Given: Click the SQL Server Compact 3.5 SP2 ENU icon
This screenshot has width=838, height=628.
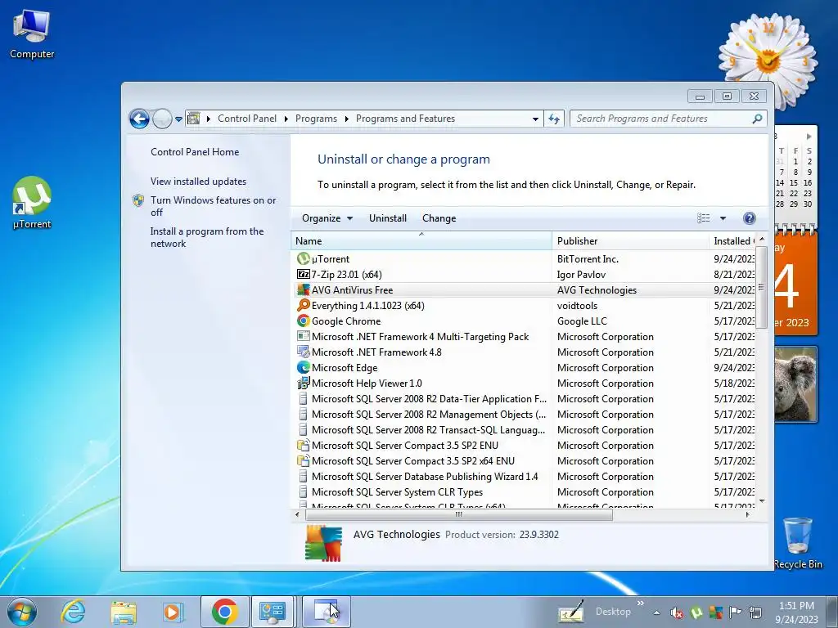Looking at the screenshot, I should point(303,446).
